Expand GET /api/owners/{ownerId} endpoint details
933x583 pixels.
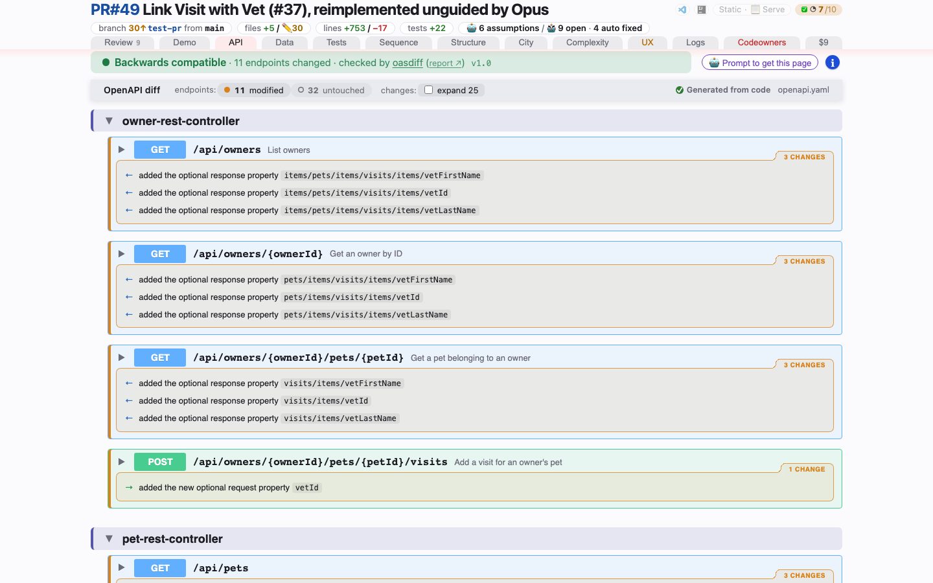pyautogui.click(x=121, y=254)
